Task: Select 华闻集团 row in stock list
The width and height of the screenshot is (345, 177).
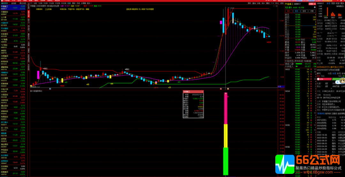Action: [13, 57]
